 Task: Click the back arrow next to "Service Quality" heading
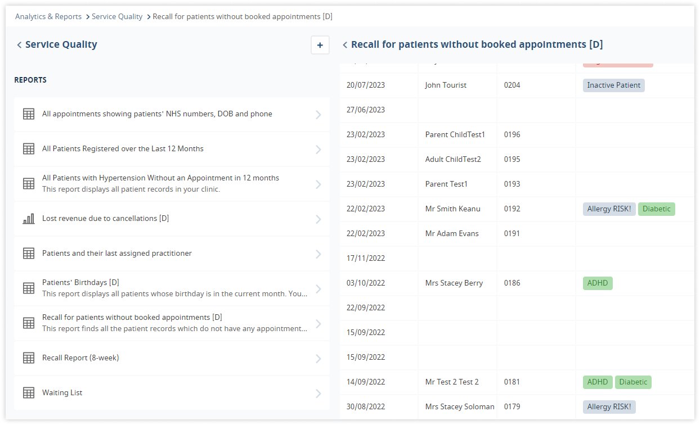point(20,44)
